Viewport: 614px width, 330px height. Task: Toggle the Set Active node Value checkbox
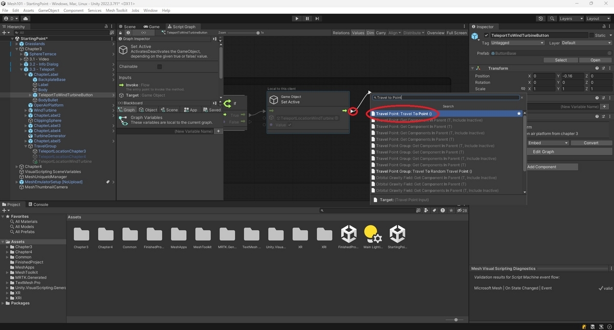coord(290,125)
